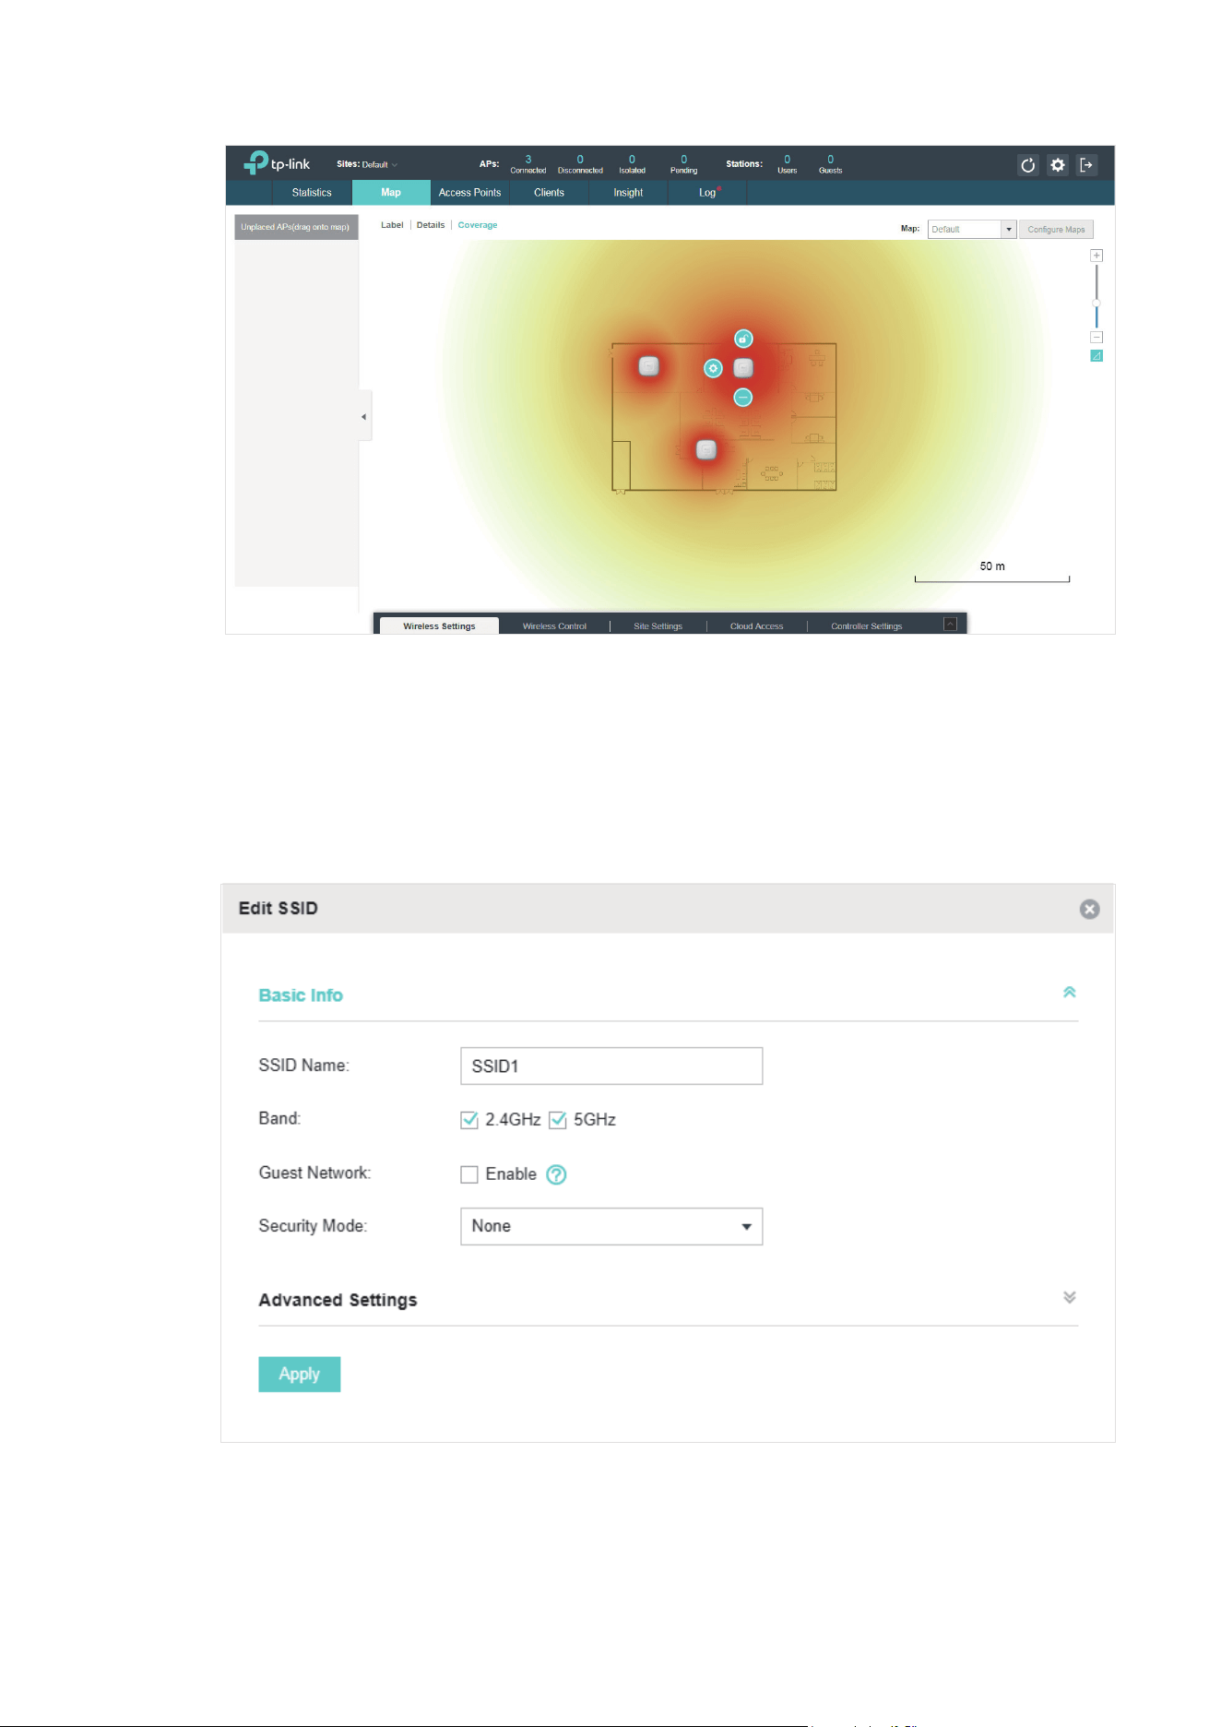Select the bottom AP on the map
The image size is (1221, 1727).
(x=706, y=449)
